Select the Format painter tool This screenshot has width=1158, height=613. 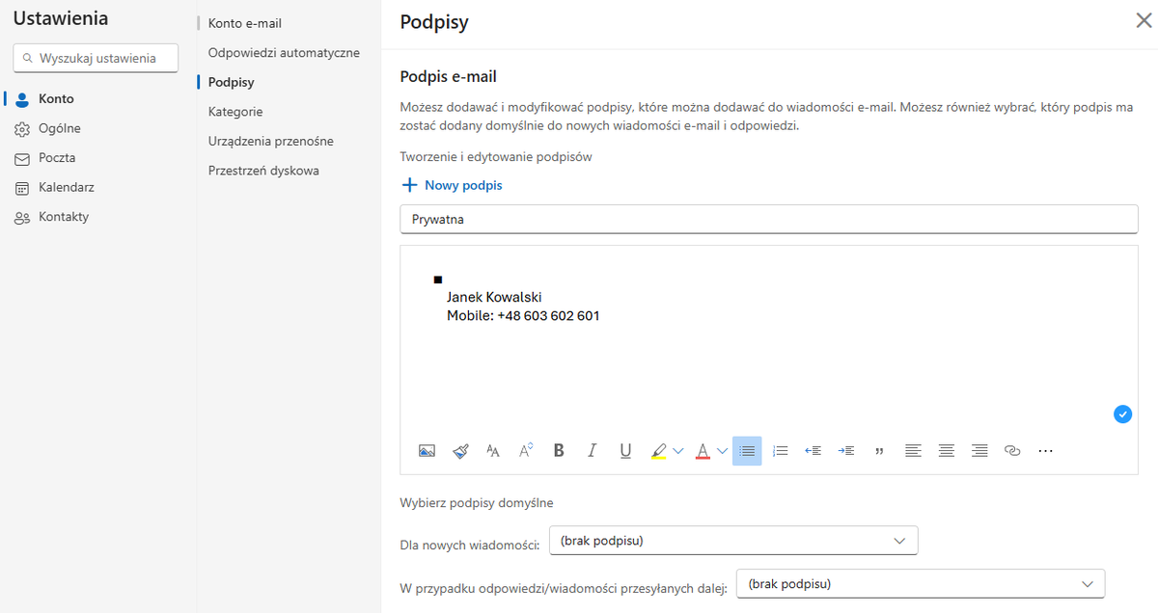pyautogui.click(x=460, y=450)
